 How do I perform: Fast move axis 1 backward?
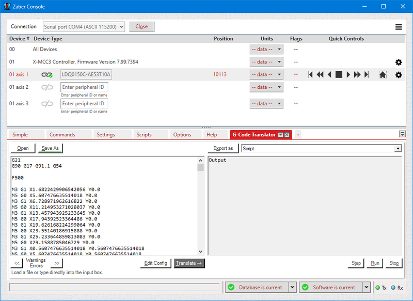point(320,75)
